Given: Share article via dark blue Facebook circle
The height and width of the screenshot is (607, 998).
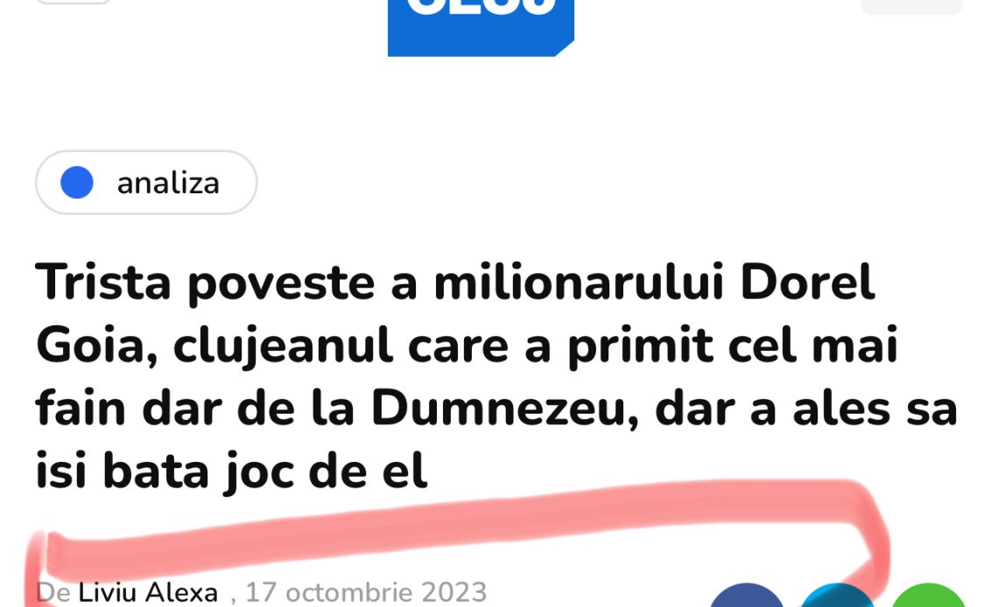Looking at the screenshot, I should [x=747, y=597].
